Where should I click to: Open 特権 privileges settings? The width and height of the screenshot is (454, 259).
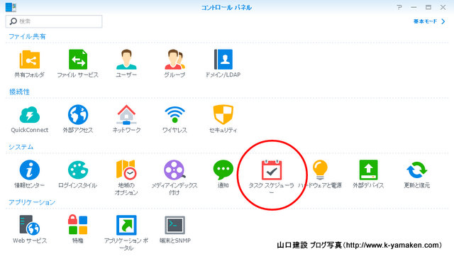[x=78, y=225]
